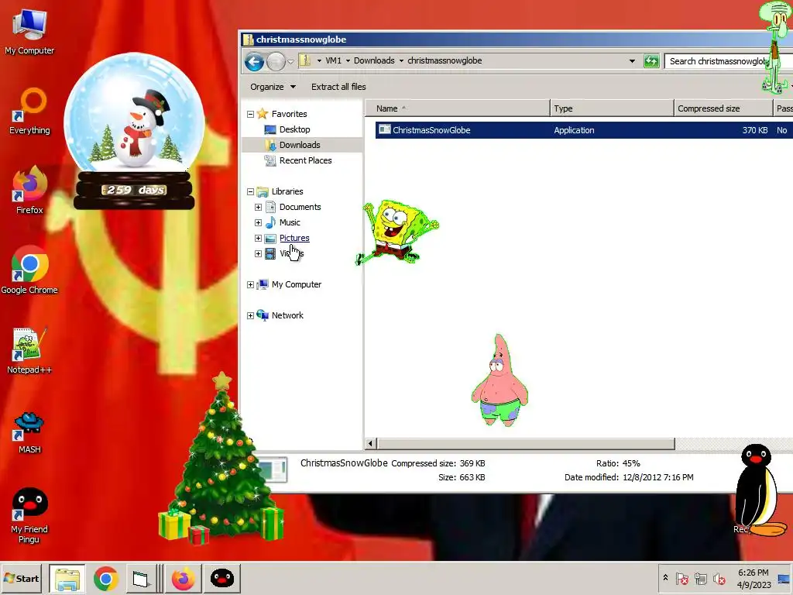Click the Squidward desktop character
793x595 pixels.
click(x=776, y=47)
